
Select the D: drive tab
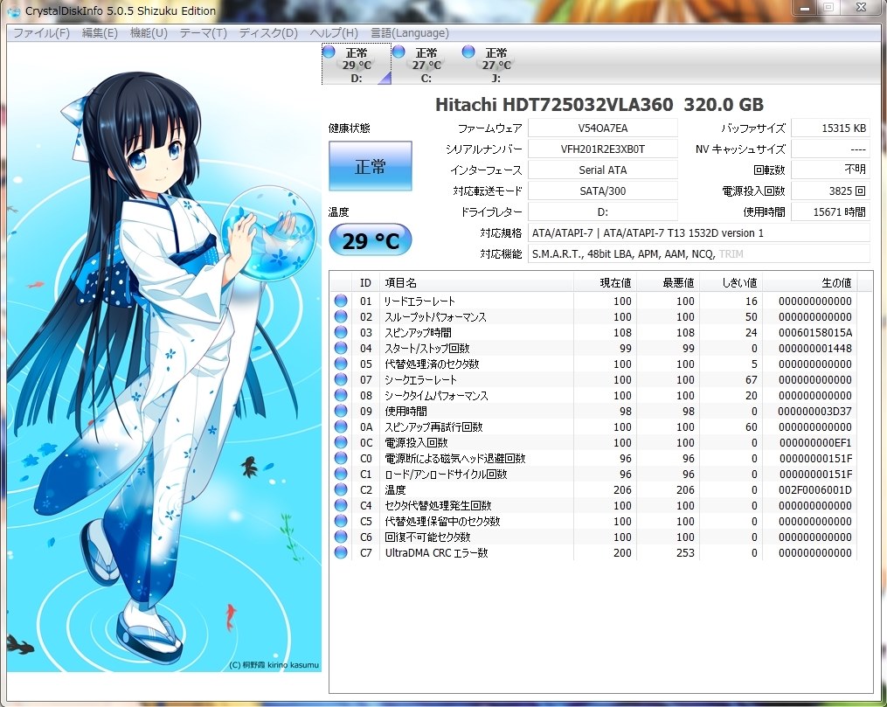[x=357, y=64]
